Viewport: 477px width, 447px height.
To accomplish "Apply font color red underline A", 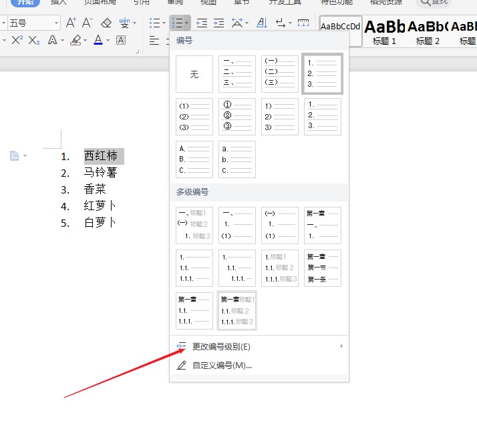I will point(98,40).
